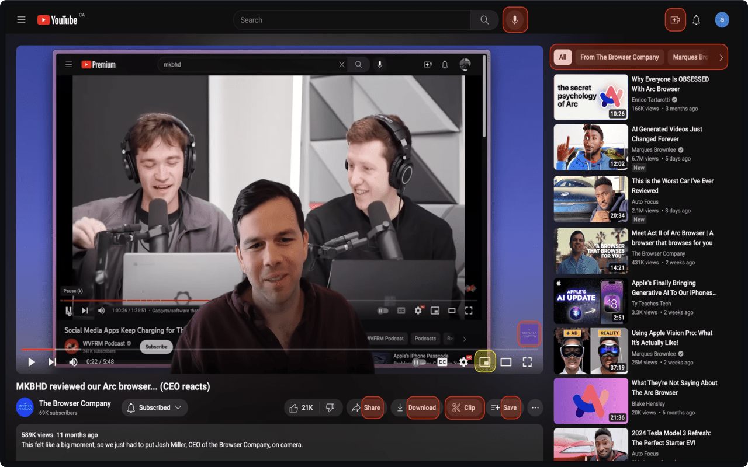Download the video
This screenshot has width=748, height=467.
415,407
